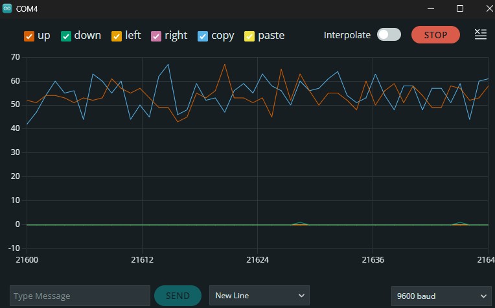Screen dimensions: 495x308
Task: Open the New Line ending dropdown
Action: (x=259, y=296)
